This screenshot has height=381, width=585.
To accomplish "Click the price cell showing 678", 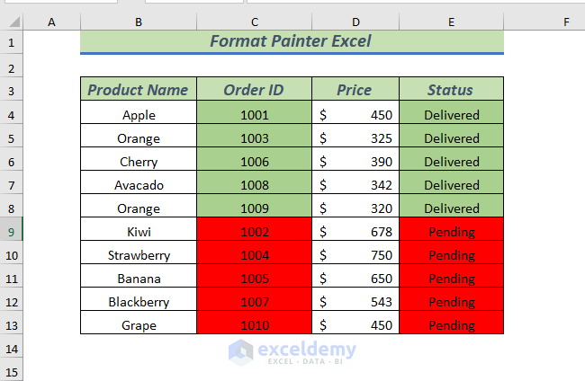I will click(x=355, y=232).
